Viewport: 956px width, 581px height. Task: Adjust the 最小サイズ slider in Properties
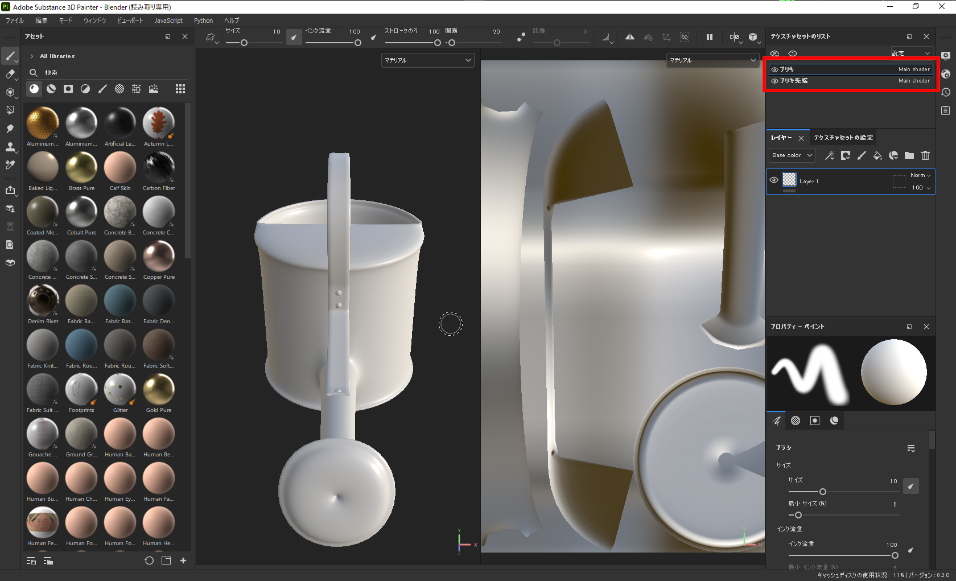844,515
